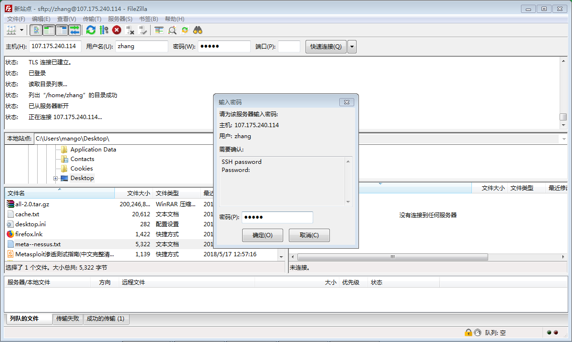This screenshot has height=342, width=572.
Task: Click 快速连接(Q) quickconnect button
Action: point(326,47)
